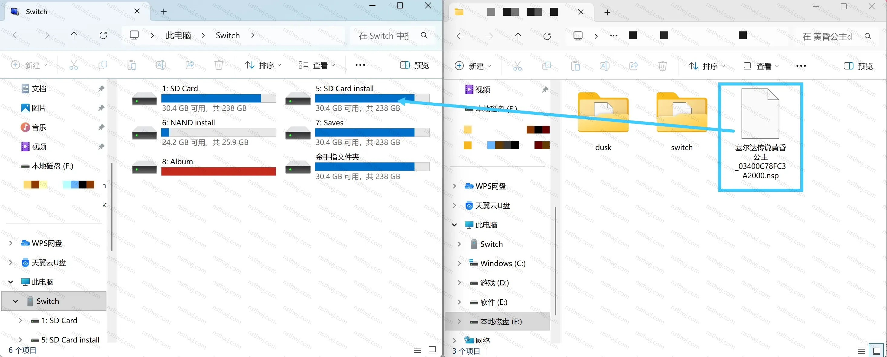
Task: Click Copy icon in right window toolbar
Action: [x=547, y=66]
